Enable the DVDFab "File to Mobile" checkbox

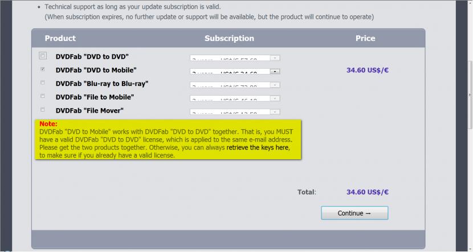tap(43, 96)
